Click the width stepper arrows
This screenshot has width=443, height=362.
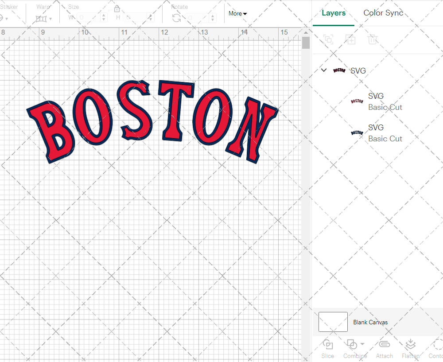(104, 18)
